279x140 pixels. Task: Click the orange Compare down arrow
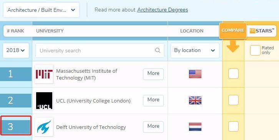(233, 46)
